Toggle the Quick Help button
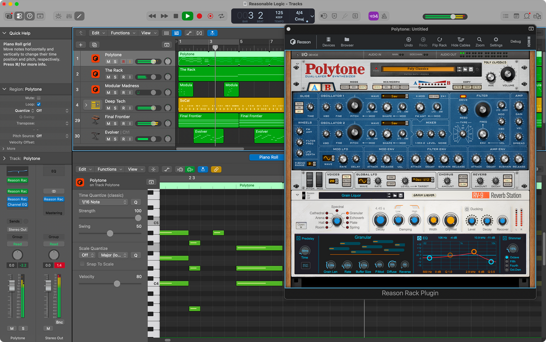The image size is (546, 342). point(30,16)
